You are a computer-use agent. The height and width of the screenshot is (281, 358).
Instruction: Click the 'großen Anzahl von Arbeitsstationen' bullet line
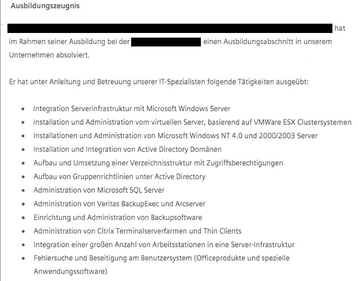(x=164, y=245)
